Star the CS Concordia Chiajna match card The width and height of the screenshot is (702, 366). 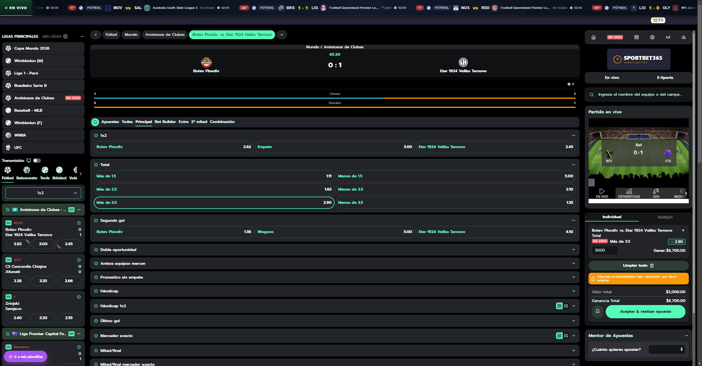79,260
